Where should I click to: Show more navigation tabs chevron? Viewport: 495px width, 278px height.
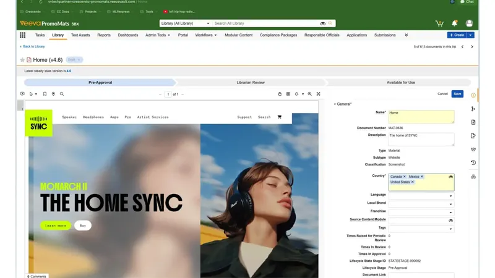(x=407, y=35)
